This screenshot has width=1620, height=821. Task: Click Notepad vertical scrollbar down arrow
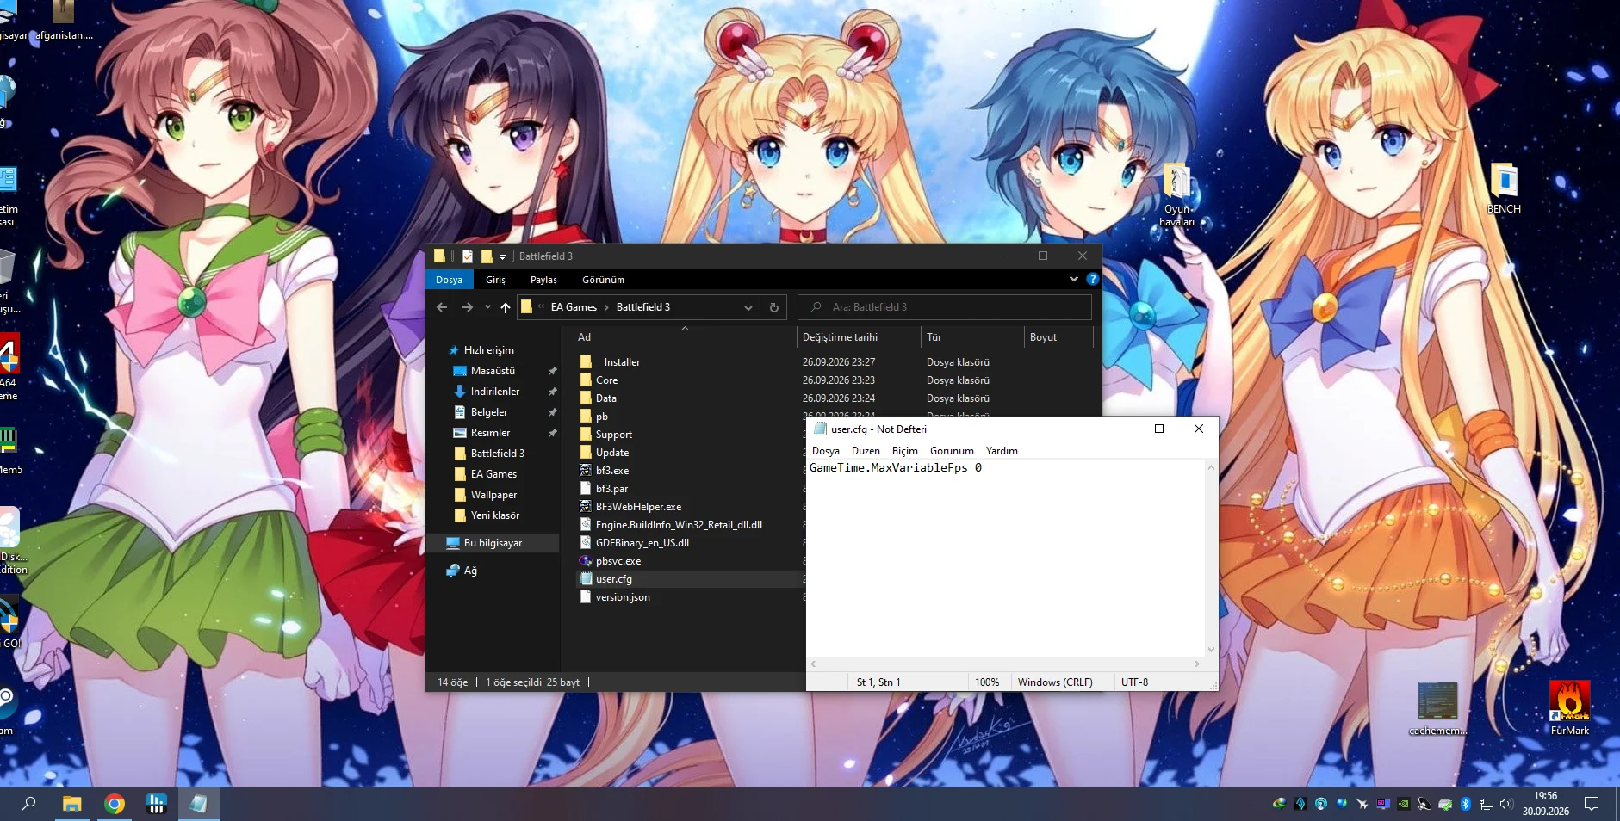click(1211, 650)
